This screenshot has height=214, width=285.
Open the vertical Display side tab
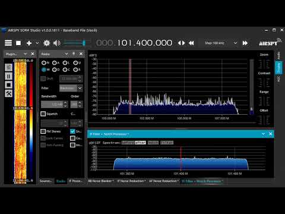pyautogui.click(x=278, y=68)
